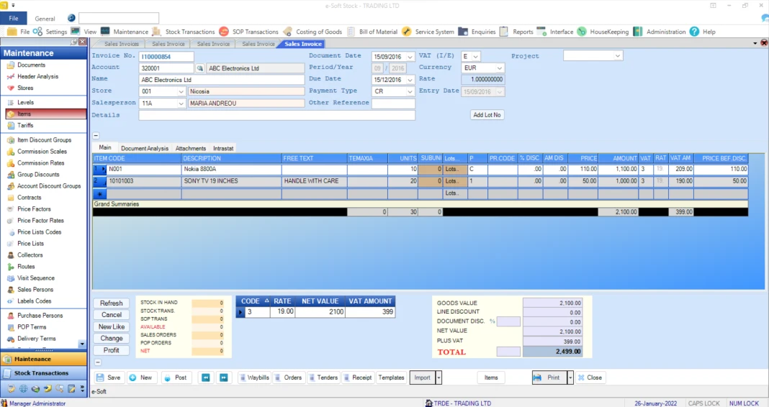This screenshot has height=407, width=769.
Task: Open Header Analysis in sidebar
Action: click(x=37, y=76)
